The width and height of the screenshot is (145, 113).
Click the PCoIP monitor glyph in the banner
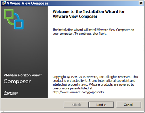5,93
